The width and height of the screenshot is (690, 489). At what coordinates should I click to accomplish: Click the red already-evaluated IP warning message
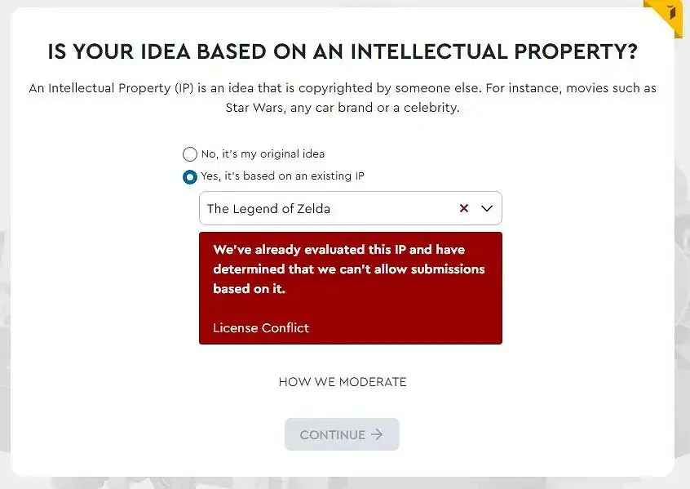point(349,269)
